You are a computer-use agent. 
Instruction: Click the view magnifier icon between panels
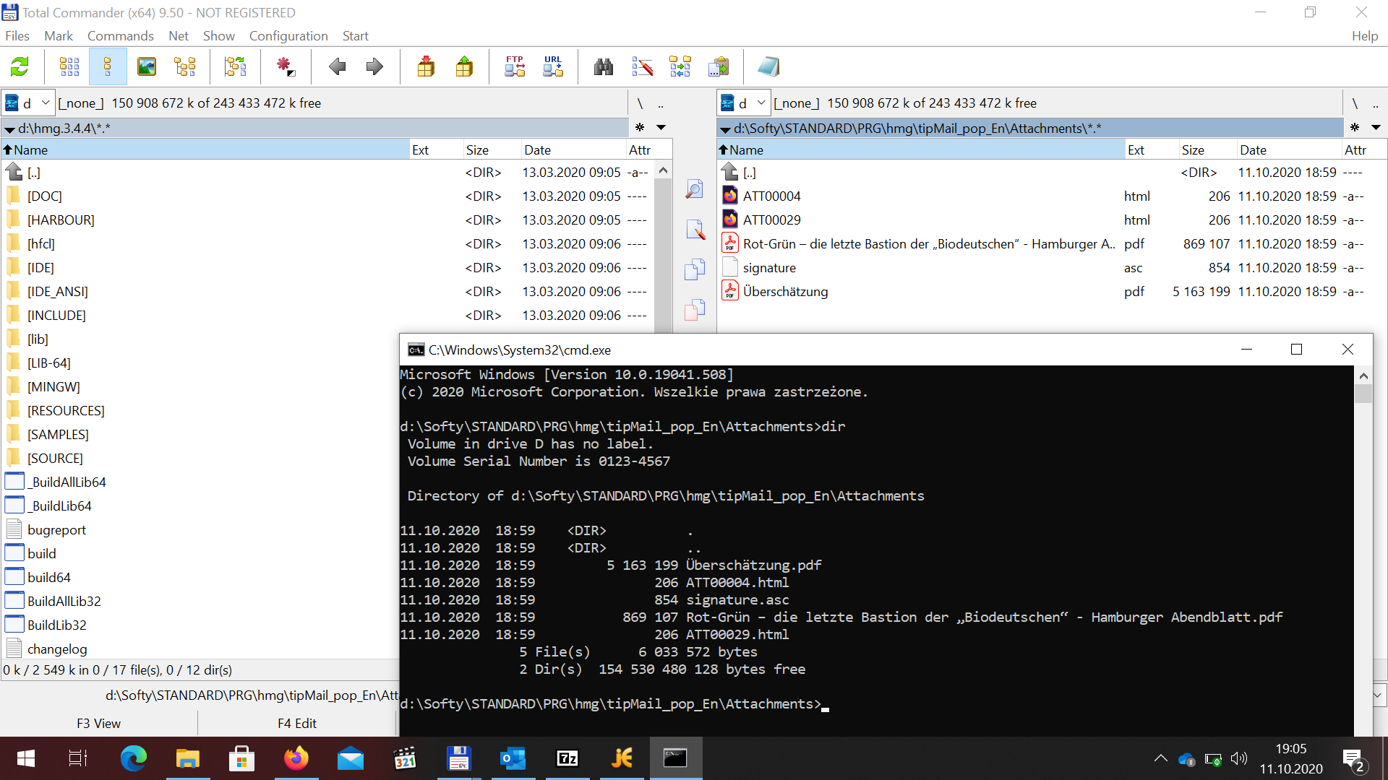click(x=695, y=190)
